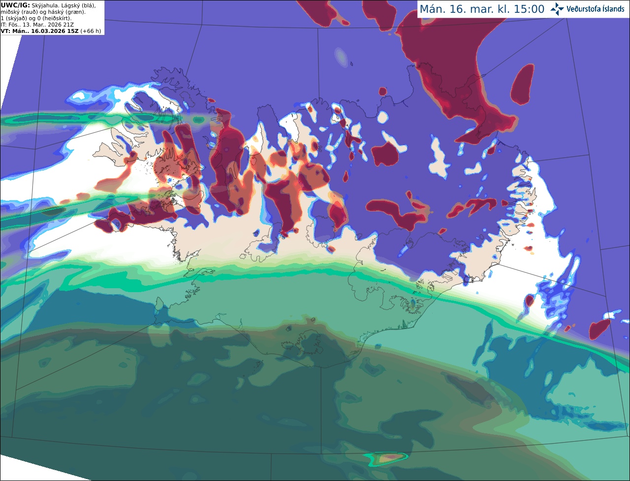Click the UWC/IG: Skýjahula legend title
This screenshot has width=630, height=481.
coord(31,5)
